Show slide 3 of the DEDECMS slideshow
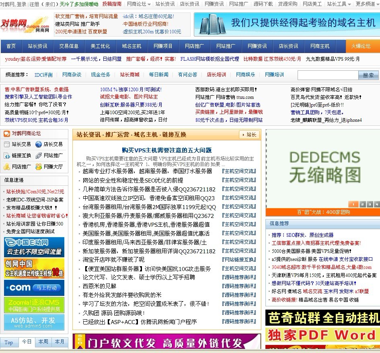 point(370,204)
